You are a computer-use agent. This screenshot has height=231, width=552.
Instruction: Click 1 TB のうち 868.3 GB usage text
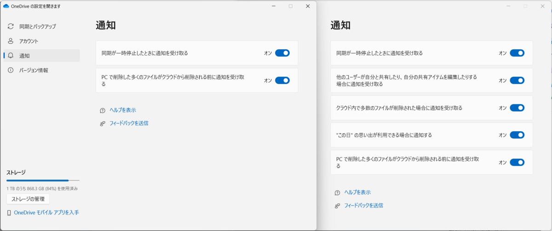pyautogui.click(x=42, y=189)
